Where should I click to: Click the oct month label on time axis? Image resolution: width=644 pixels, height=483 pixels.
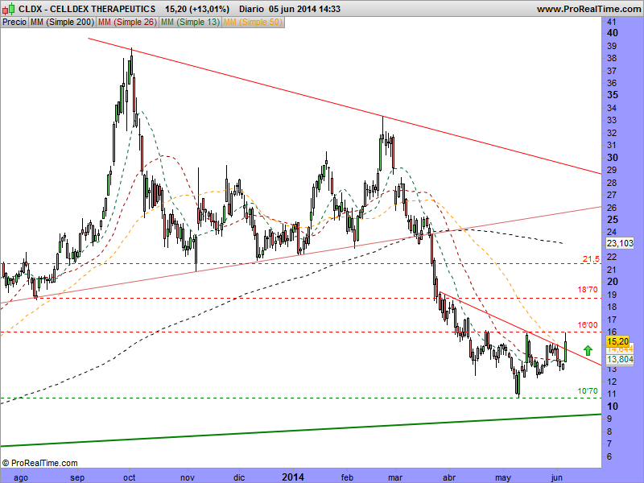pos(130,477)
